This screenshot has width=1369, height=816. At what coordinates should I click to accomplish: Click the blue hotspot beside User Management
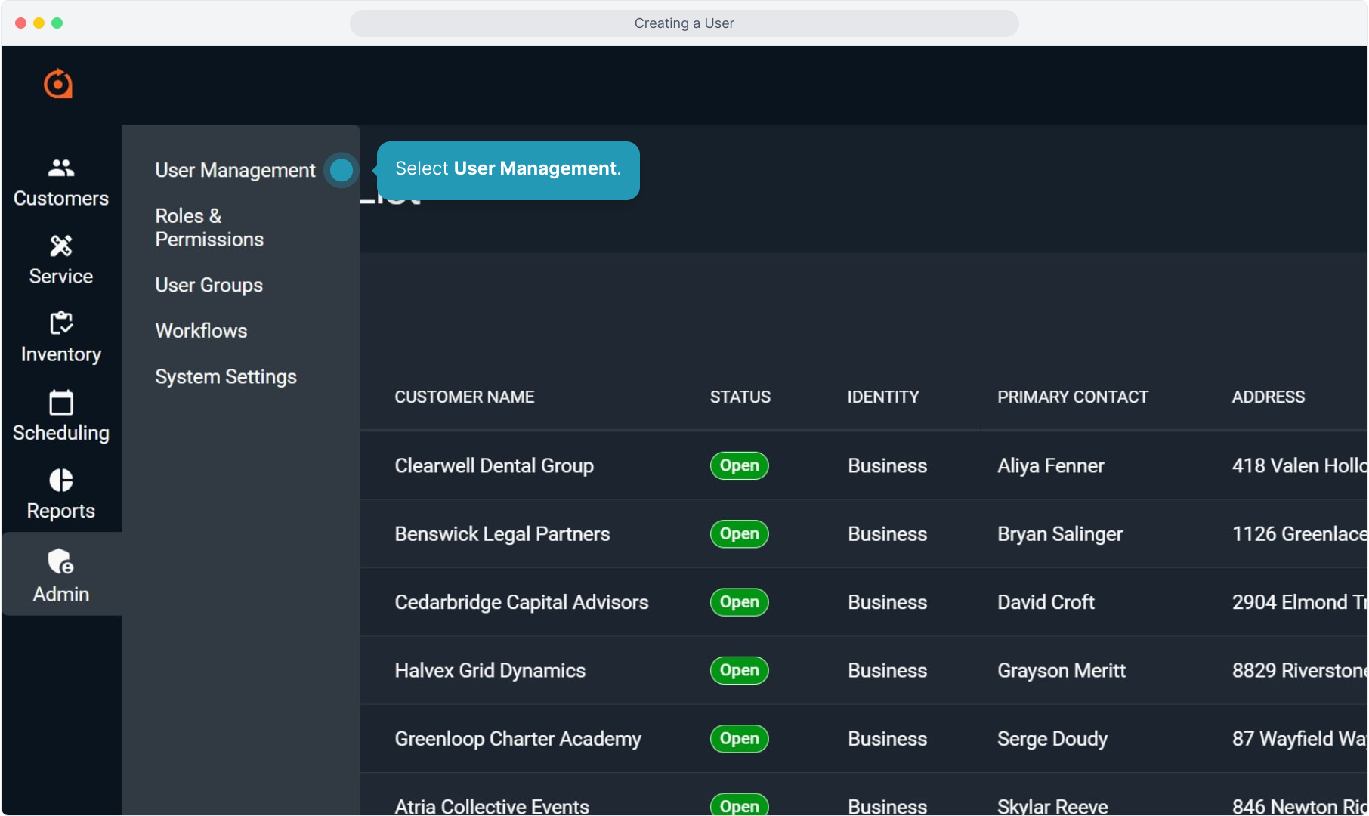pyautogui.click(x=341, y=170)
